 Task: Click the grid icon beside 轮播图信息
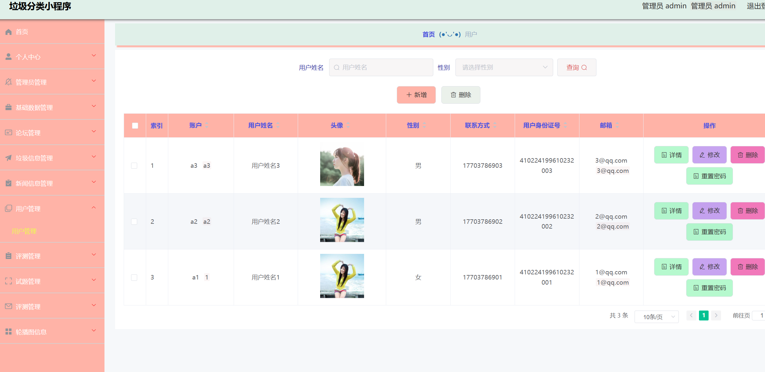click(x=8, y=331)
